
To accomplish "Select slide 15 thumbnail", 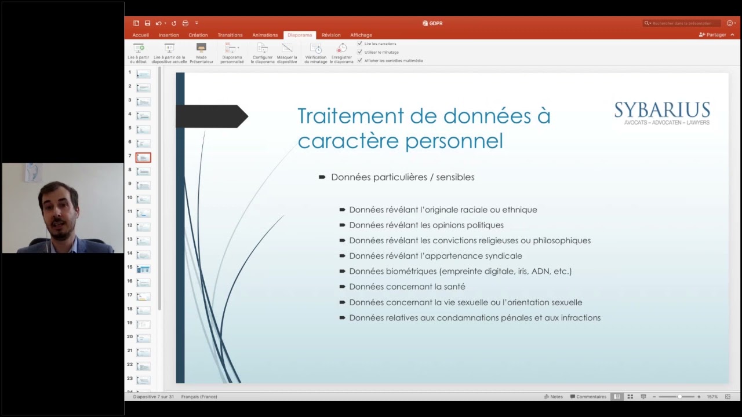I will tap(143, 269).
